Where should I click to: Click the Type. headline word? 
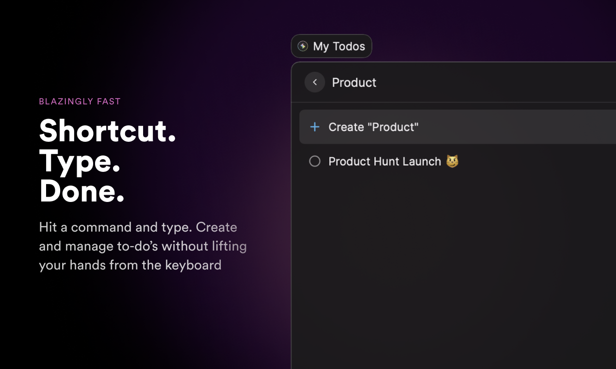coord(80,162)
